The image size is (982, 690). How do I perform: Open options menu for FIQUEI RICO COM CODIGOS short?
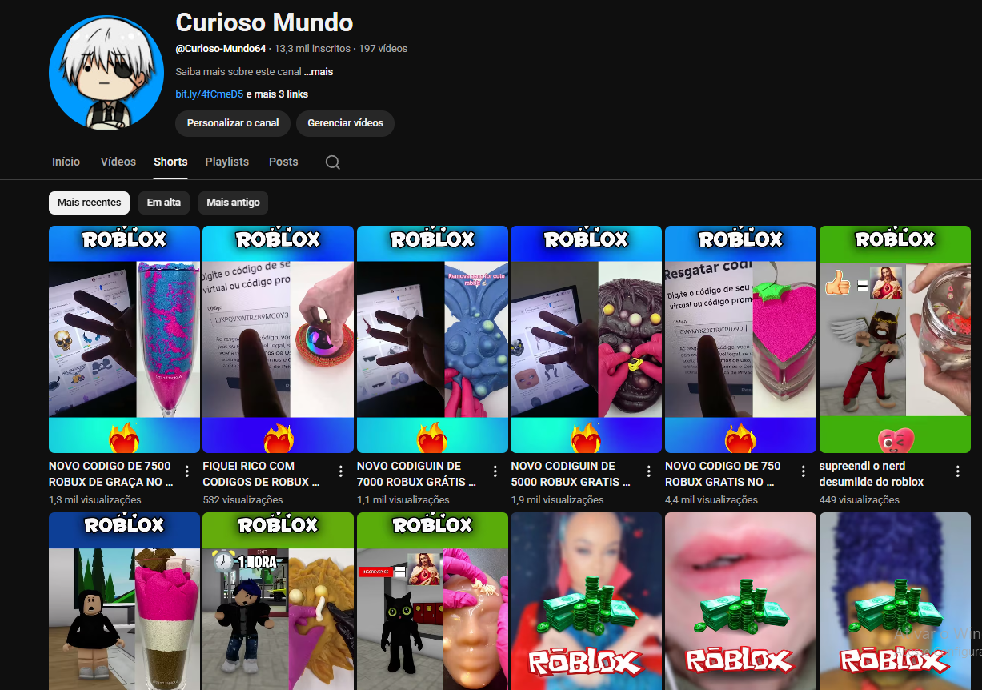(x=341, y=471)
